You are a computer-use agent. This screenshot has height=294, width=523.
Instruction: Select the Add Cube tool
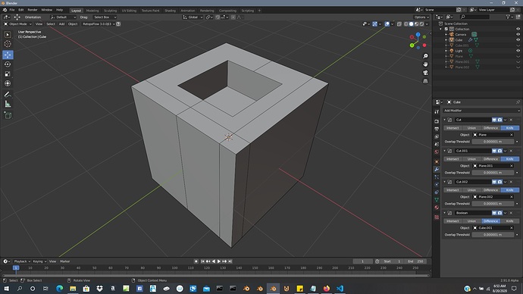click(8, 115)
